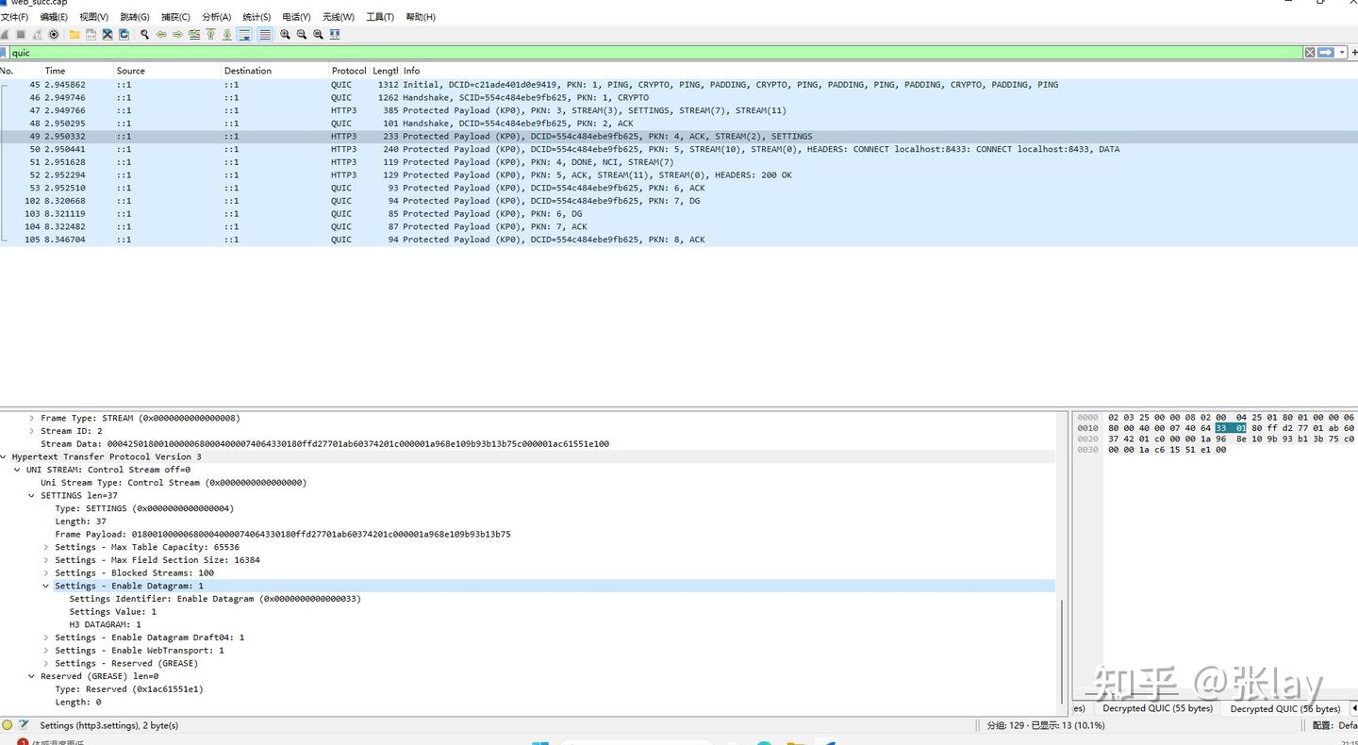Select the H3 DATAGRAM: 1 field
1358x745 pixels.
(105, 624)
